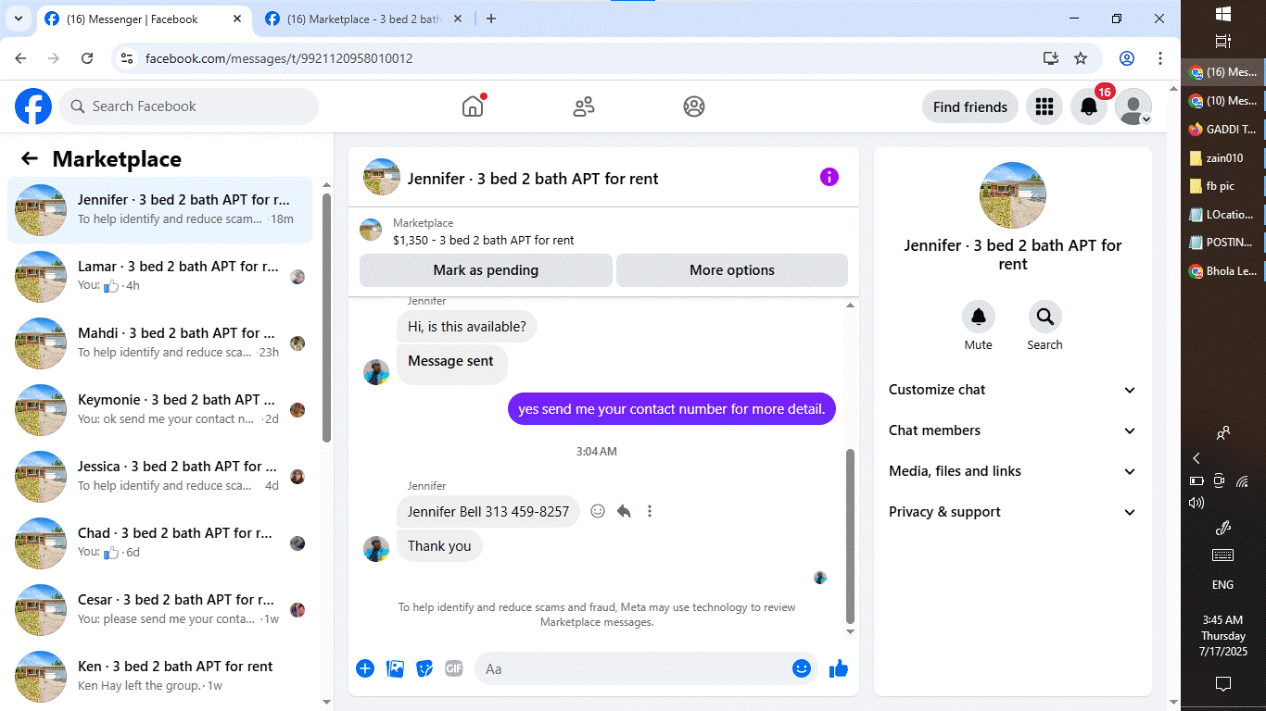The height and width of the screenshot is (711, 1266).
Task: Reload the page in Chrome
Action: 87,58
